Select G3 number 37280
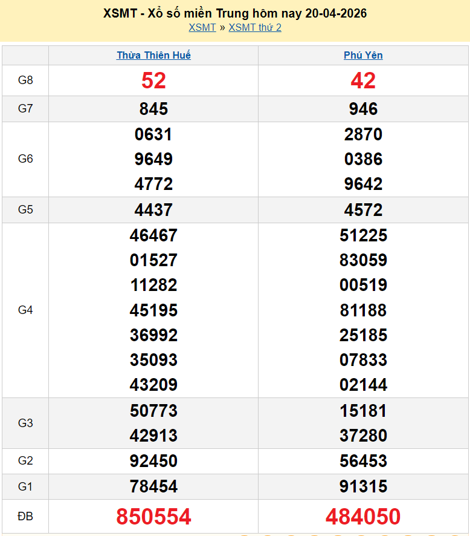Viewport: 470px width, 536px height. pos(363,436)
